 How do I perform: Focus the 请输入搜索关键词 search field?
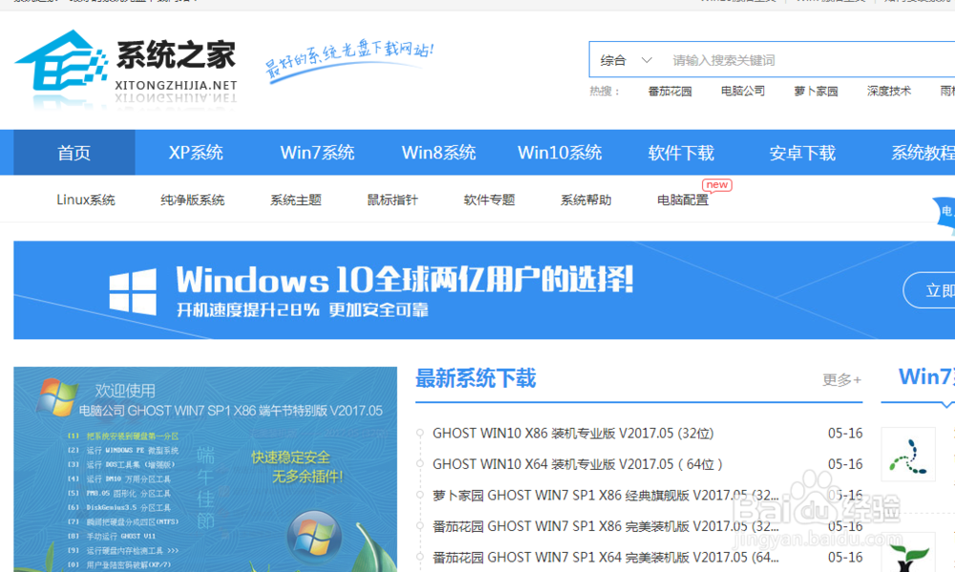click(x=810, y=60)
